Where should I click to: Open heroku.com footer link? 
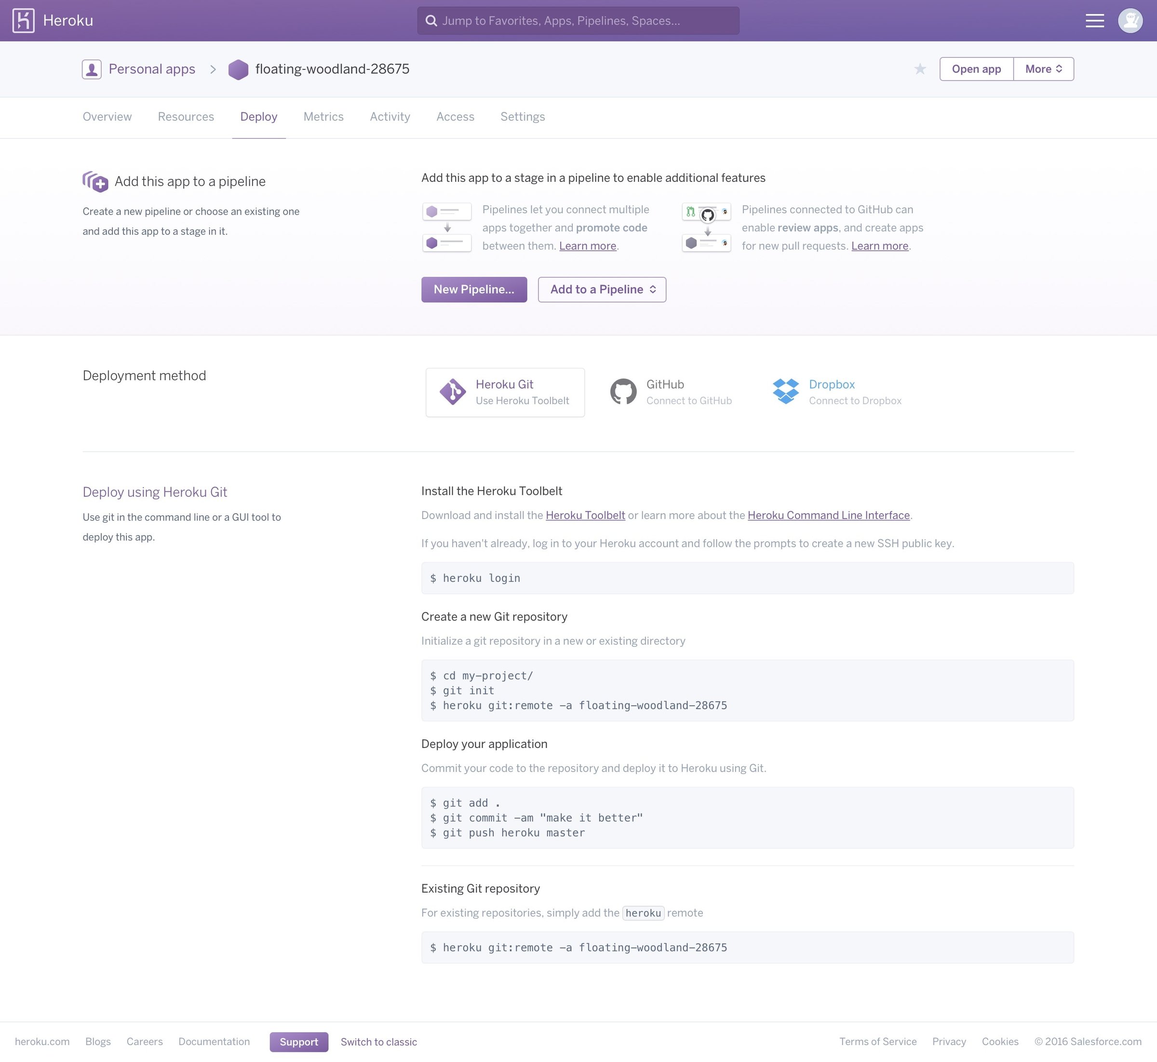pos(42,1042)
